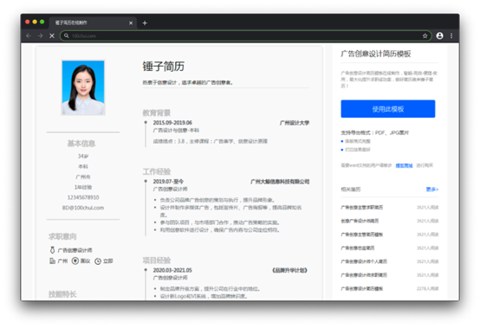Click the 教育背景 section heading
Image resolution: width=480 pixels, height=328 pixels.
(157, 113)
